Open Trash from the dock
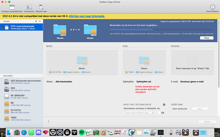Screen dimensions: 220x137 point(210,132)
